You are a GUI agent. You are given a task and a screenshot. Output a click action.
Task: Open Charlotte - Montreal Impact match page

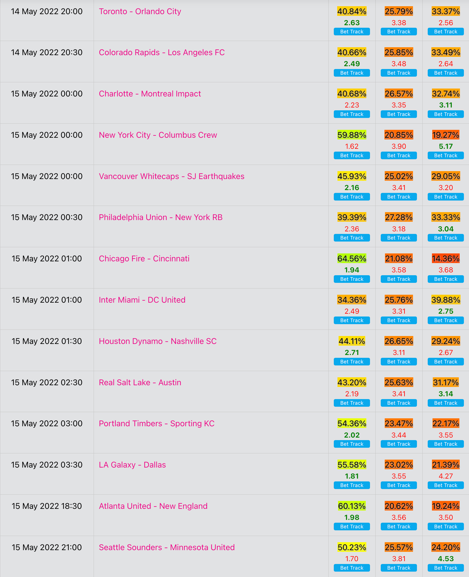(x=150, y=94)
